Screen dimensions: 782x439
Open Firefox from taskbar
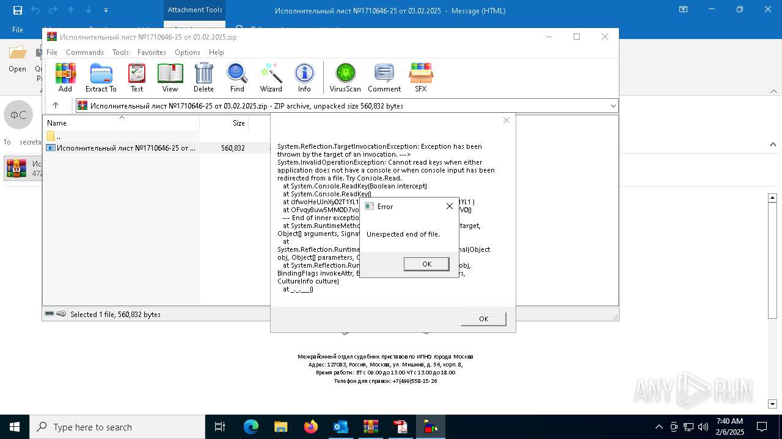click(x=311, y=427)
